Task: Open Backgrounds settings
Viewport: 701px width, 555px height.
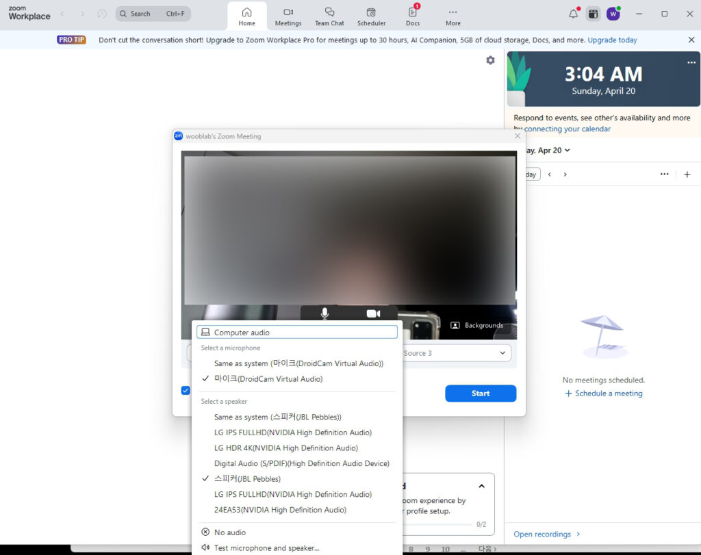Action: 476,325
